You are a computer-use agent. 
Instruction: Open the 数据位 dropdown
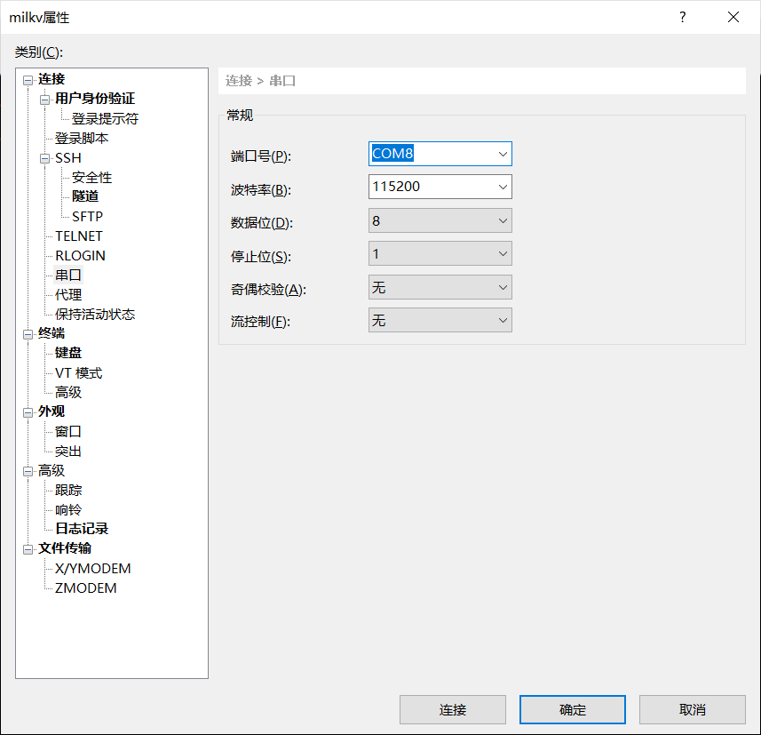[440, 221]
